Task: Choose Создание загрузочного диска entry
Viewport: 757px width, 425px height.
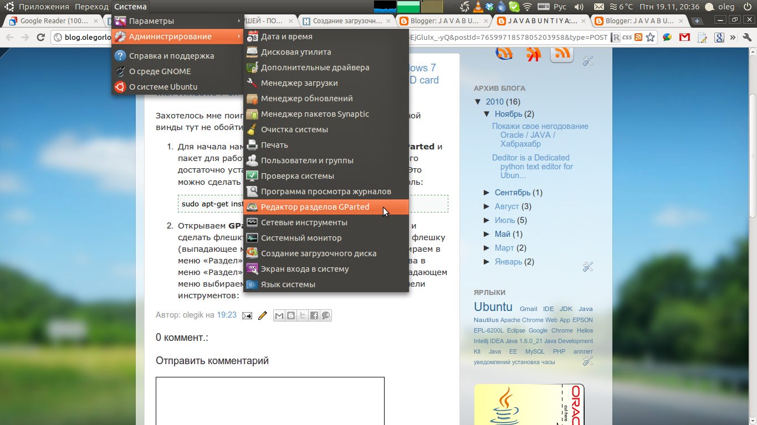Action: click(x=326, y=253)
